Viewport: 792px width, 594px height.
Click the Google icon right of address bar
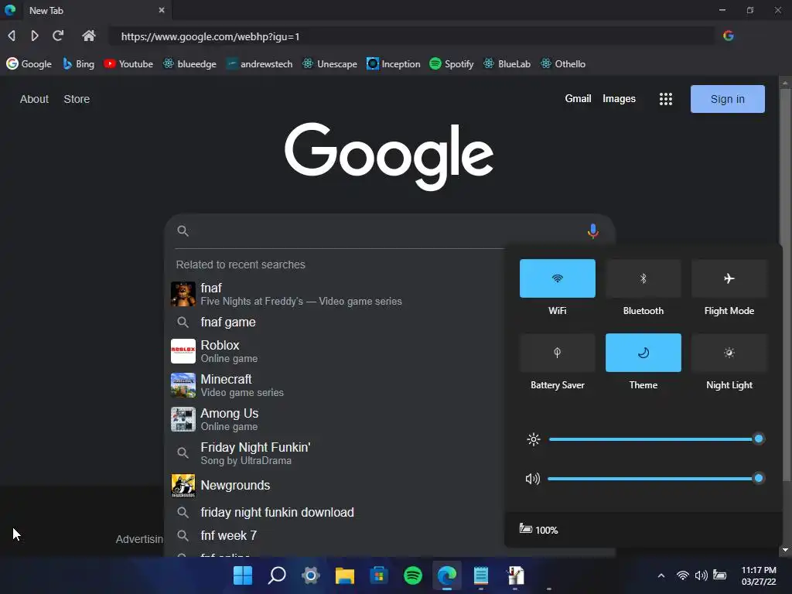coord(728,36)
